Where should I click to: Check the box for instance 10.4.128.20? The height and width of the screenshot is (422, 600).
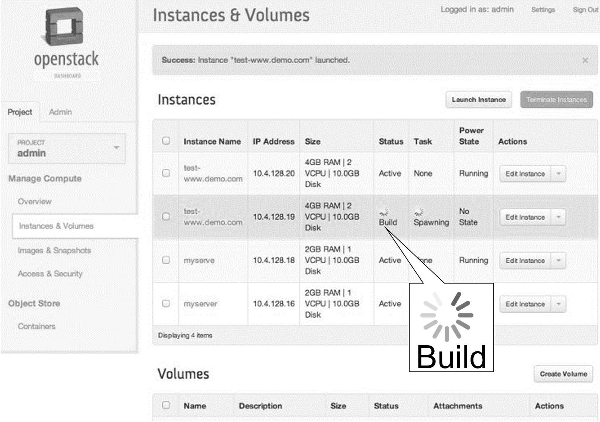click(166, 173)
